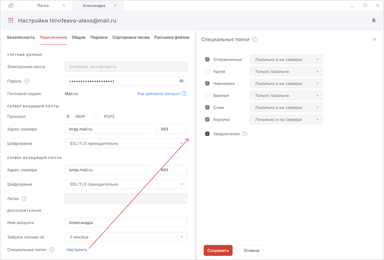Switch to Рассылка файлов tab
Viewport: 384px width, 260px height.
(172, 37)
